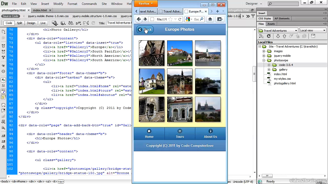
Task: Select Source Code button
Action: 11,16
